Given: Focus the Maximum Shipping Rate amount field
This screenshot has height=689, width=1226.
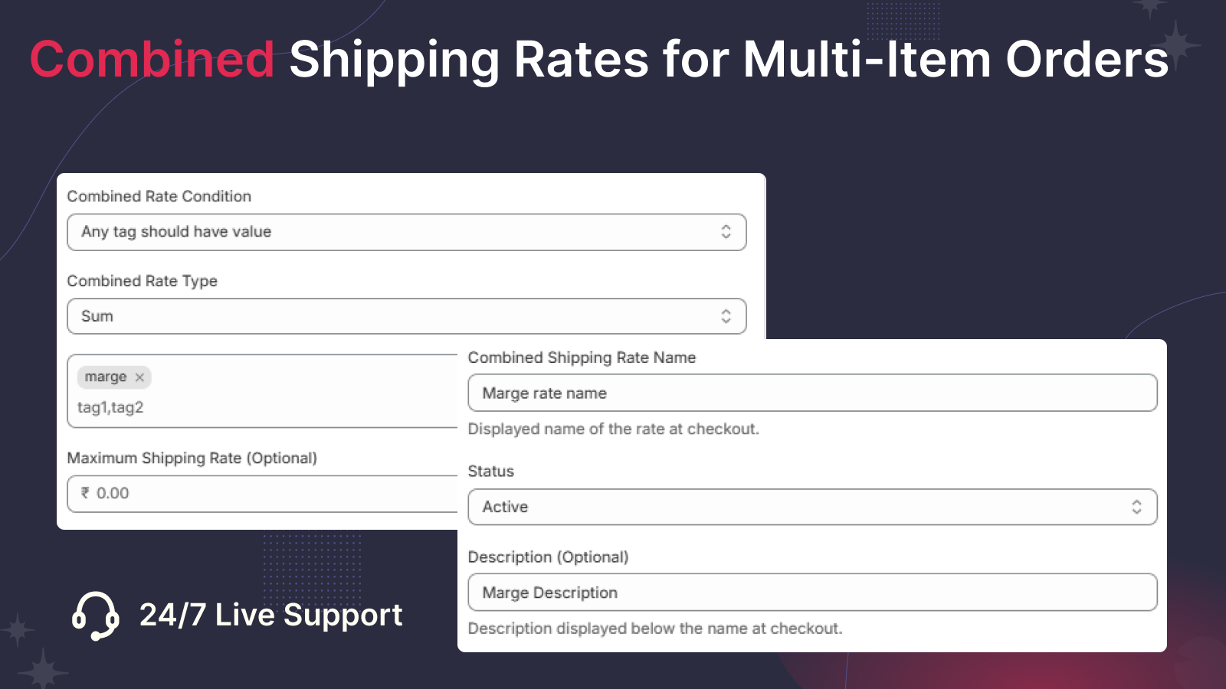Looking at the screenshot, I should pyautogui.click(x=263, y=494).
